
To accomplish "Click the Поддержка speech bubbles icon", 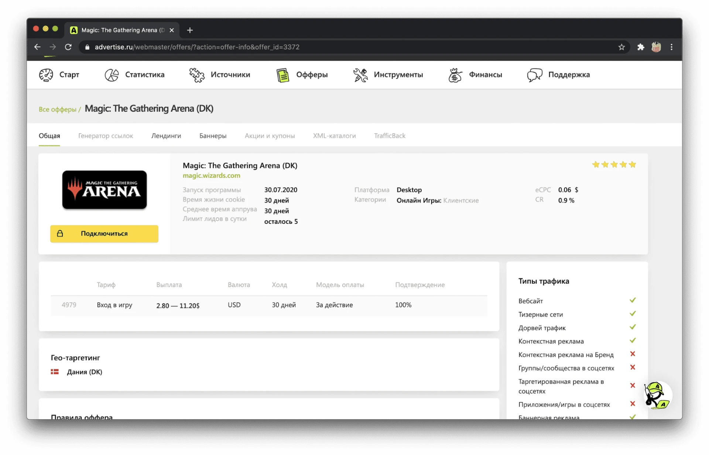I will click(x=535, y=75).
